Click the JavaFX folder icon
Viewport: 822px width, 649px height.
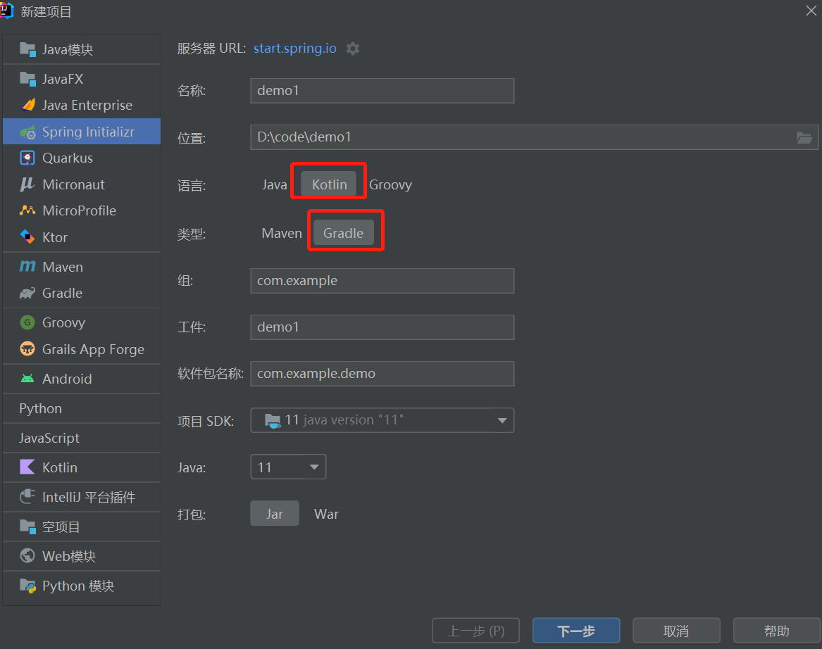tap(27, 79)
